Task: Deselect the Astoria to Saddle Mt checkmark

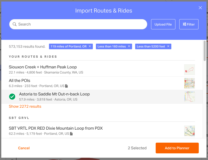Action: pyautogui.click(x=12, y=97)
